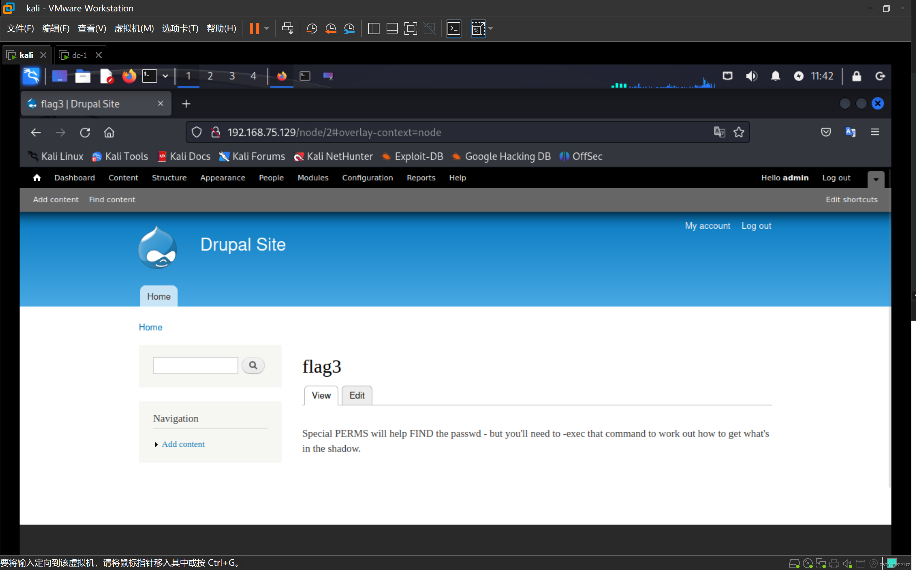Screen dimensions: 916x570
Task: Click the Firefox reload page icon
Action: pyautogui.click(x=85, y=132)
